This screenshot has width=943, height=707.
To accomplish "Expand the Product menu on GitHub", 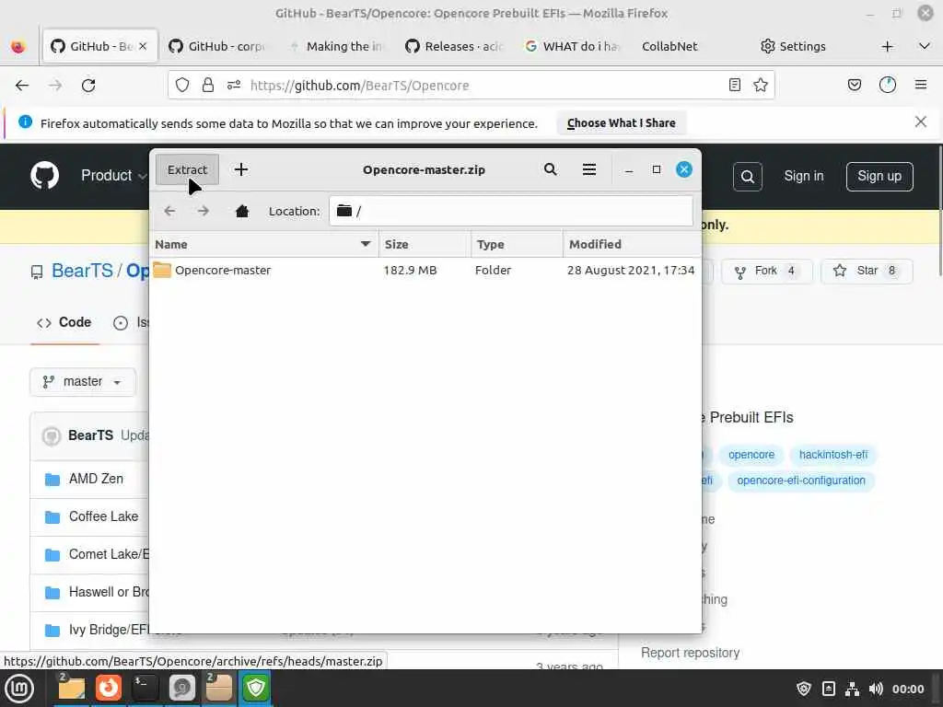I will tap(114, 176).
